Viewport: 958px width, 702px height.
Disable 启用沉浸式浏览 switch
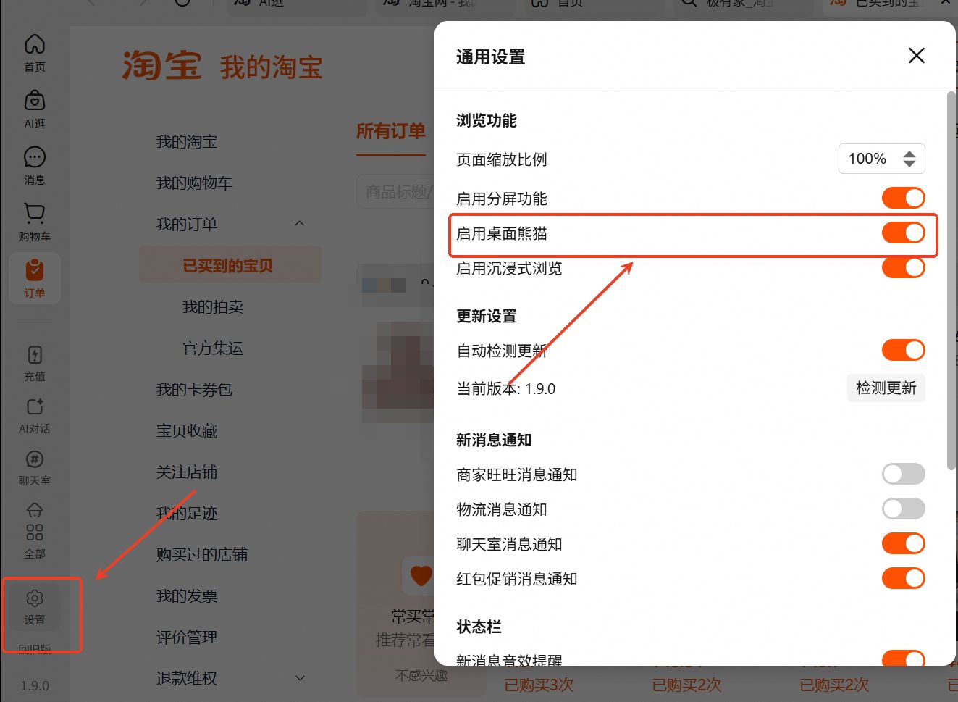pos(904,267)
